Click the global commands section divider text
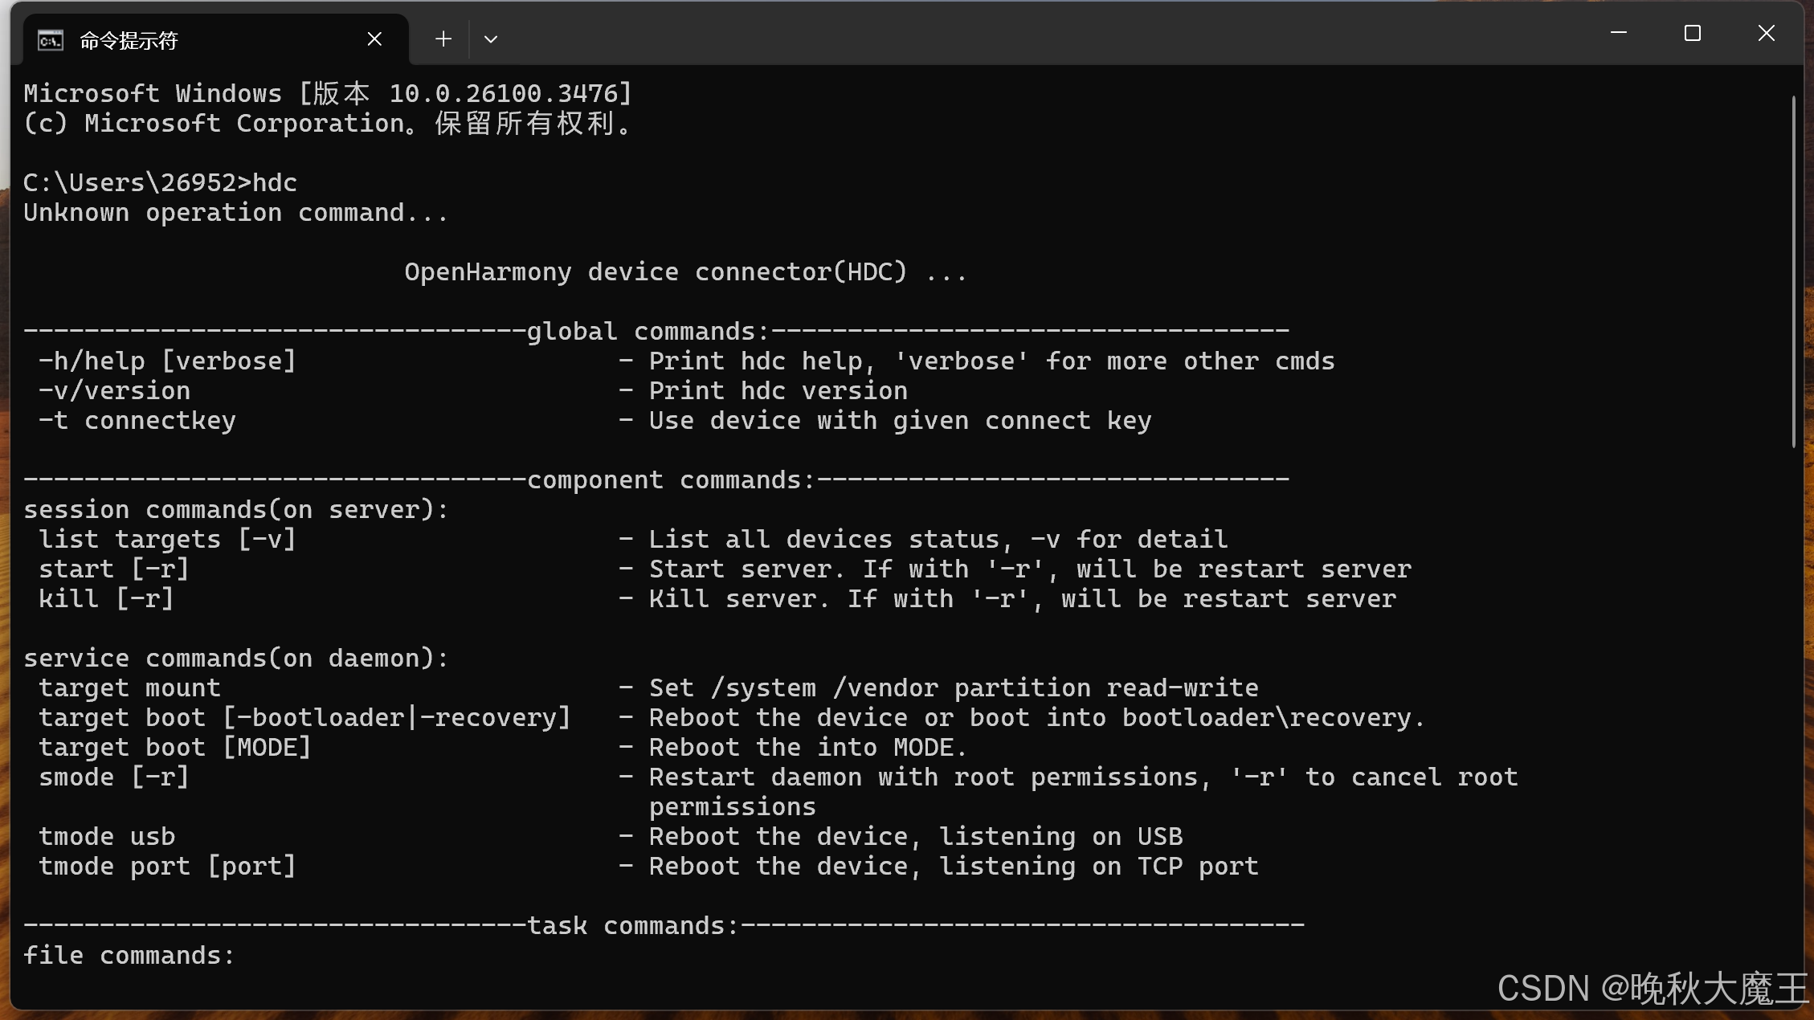The image size is (1814, 1020). [648, 332]
